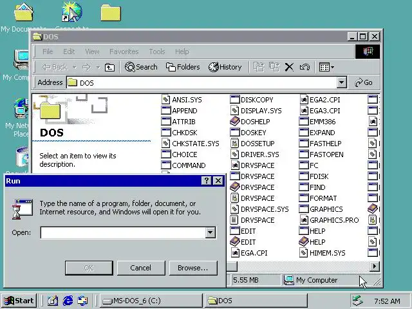Open the File menu

[48, 51]
